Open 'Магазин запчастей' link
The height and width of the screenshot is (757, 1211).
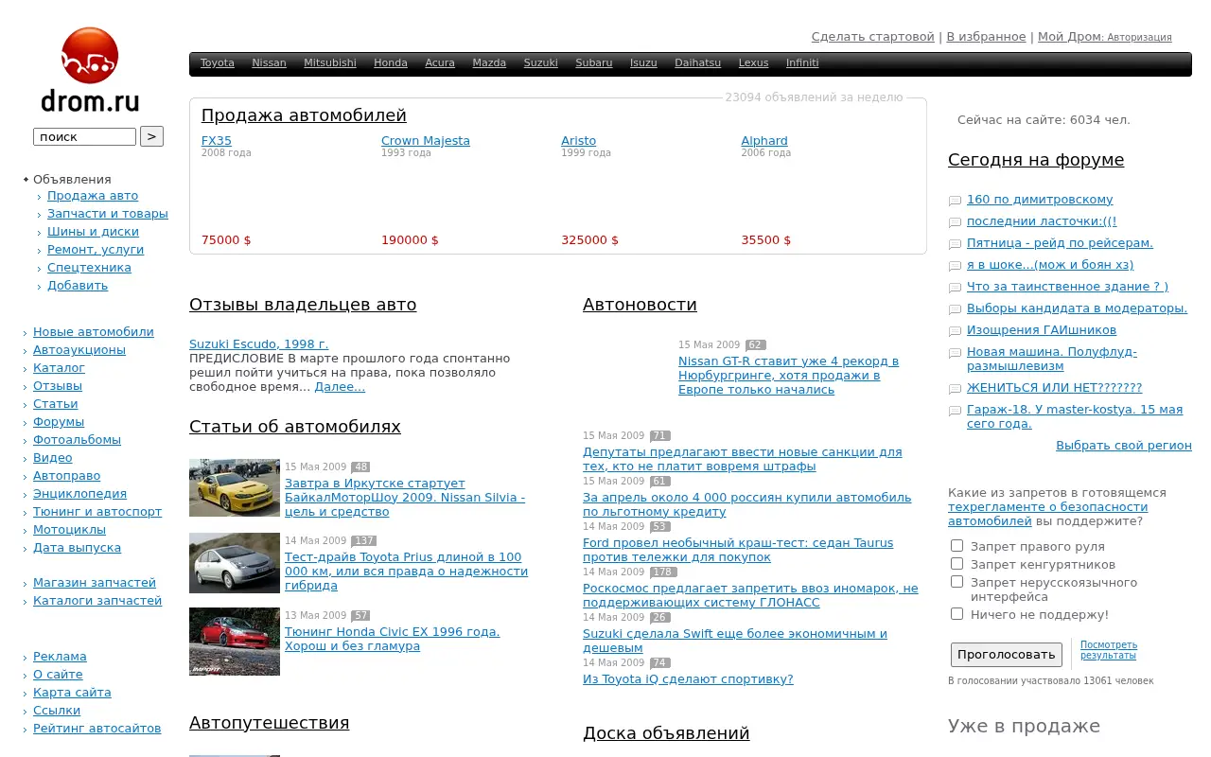coord(95,583)
